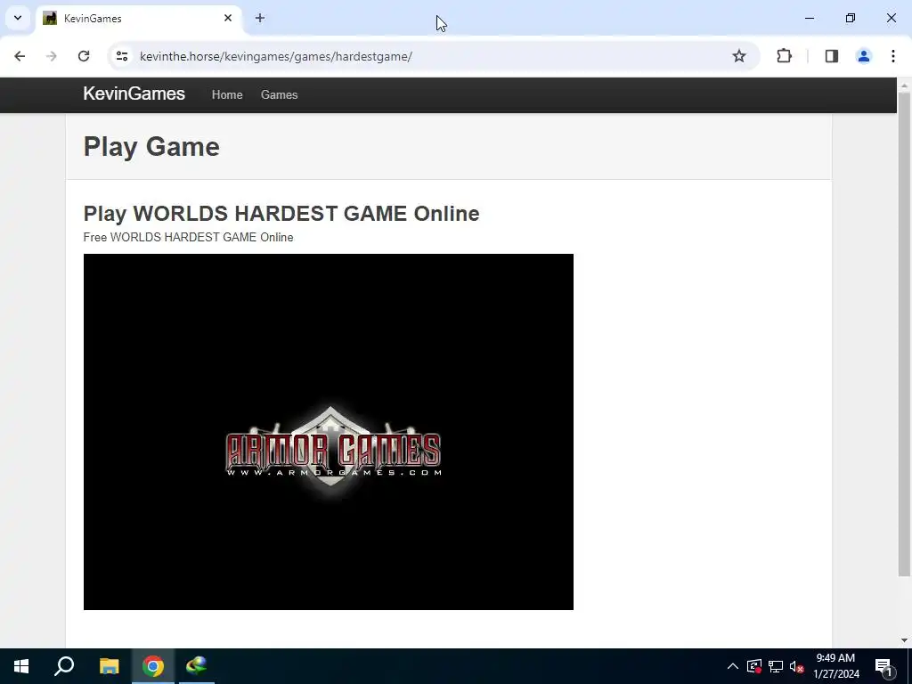
Task: Click the 'Free WORLDS HARDEST GAME Online' text
Action: pos(188,237)
